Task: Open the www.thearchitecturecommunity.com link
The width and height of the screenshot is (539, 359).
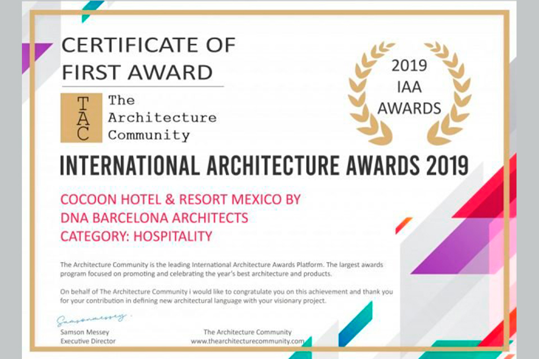Action: point(248,341)
